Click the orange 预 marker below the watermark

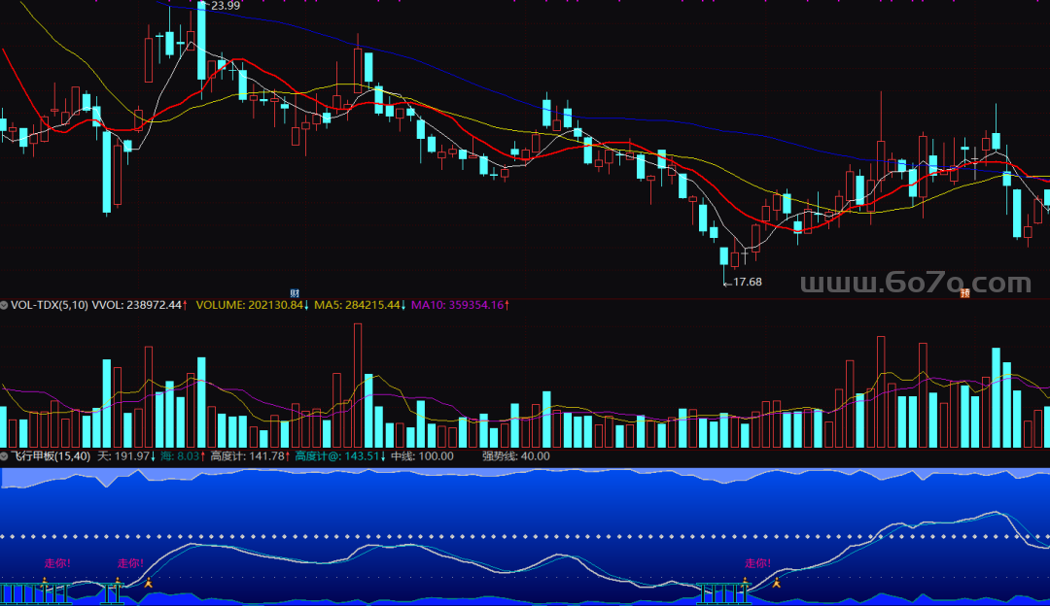coord(965,292)
